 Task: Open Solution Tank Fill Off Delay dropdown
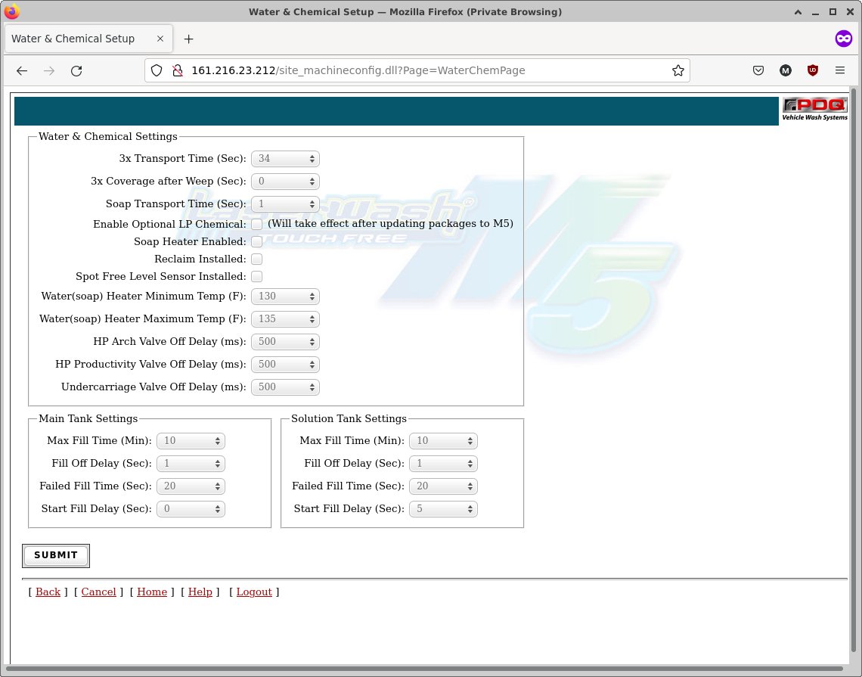[444, 464]
